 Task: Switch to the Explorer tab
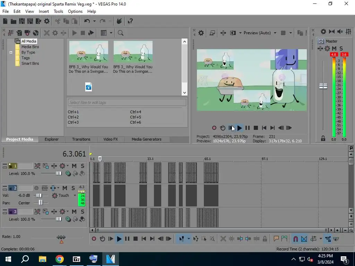(x=52, y=139)
